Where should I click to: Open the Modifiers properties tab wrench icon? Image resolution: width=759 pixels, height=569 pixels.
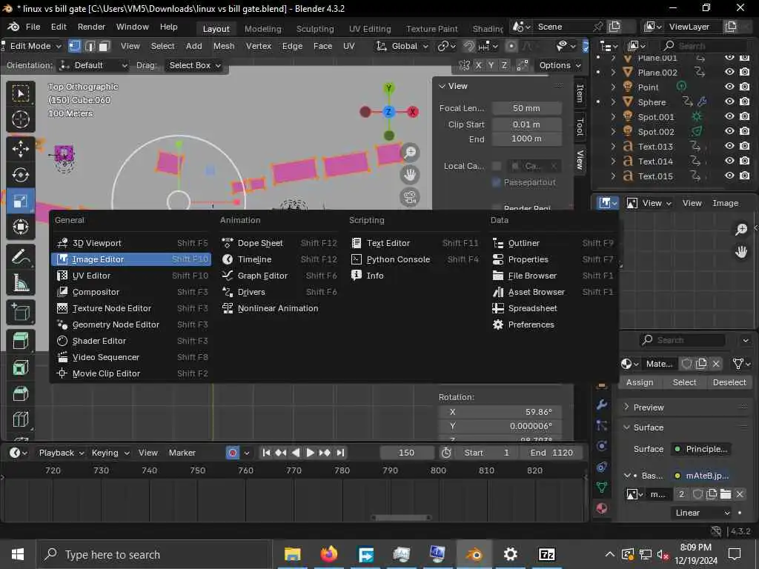click(602, 404)
